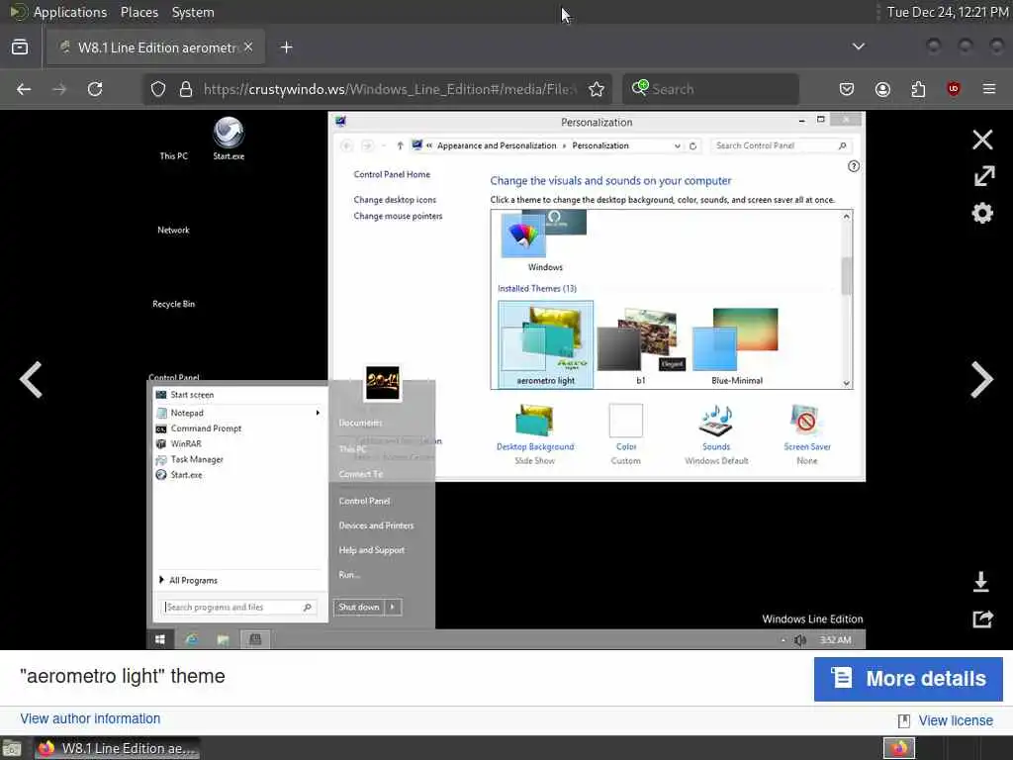The height and width of the screenshot is (760, 1013).
Task: Open the Firefox hamburger menu
Action: [x=989, y=89]
